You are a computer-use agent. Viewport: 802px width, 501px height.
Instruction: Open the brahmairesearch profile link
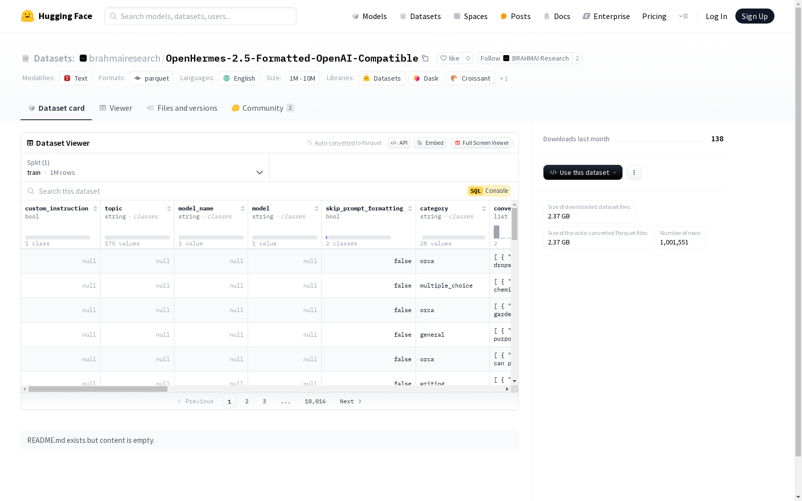click(x=125, y=58)
